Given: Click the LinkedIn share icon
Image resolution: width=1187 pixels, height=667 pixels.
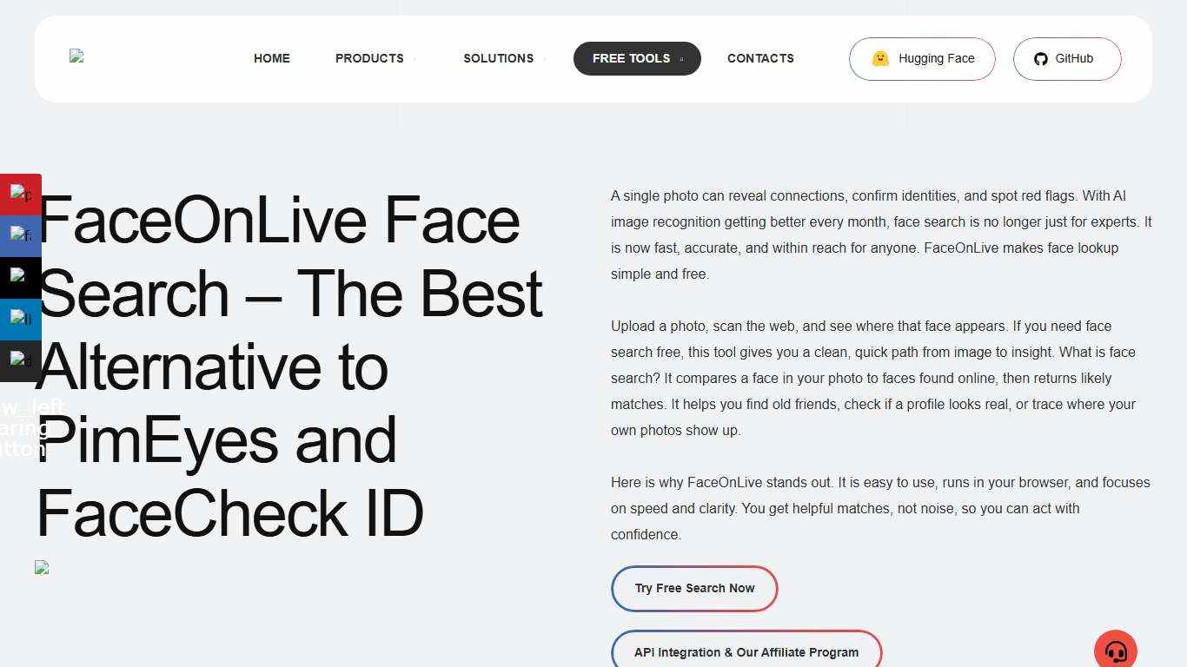Looking at the screenshot, I should coord(21,319).
